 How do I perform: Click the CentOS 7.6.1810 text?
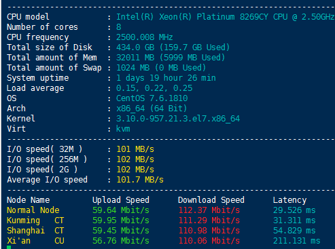152,98
